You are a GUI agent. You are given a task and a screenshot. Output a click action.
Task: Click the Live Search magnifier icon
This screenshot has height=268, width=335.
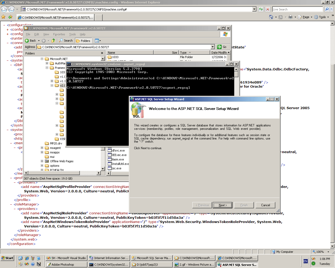[x=327, y=9]
